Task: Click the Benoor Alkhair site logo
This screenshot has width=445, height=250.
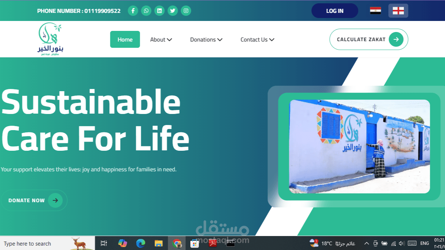Action: pos(50,39)
